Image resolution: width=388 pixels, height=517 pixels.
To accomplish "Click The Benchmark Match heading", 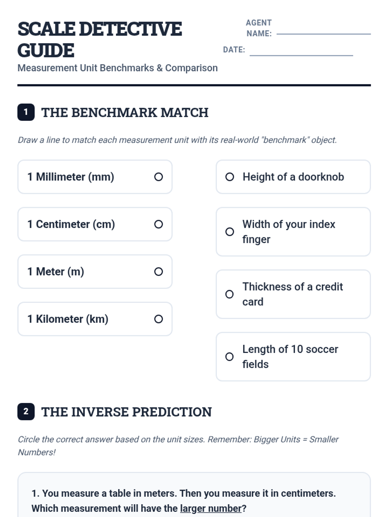I will pyautogui.click(x=125, y=113).
